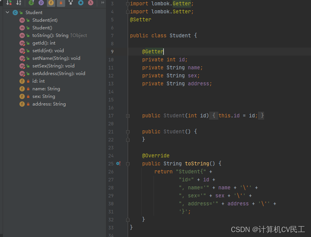This screenshot has height=237, width=311.
Task: Click 'id' field name on line 10
Action: (182, 59)
